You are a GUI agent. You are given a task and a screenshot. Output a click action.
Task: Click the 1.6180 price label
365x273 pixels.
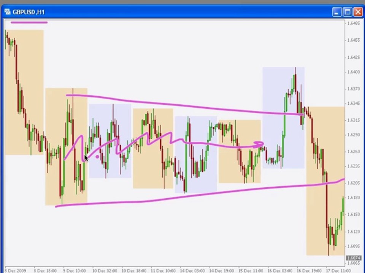[353, 198]
